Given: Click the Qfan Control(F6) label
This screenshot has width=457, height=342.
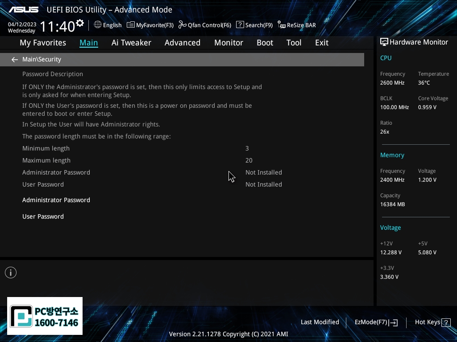Looking at the screenshot, I should pos(209,25).
